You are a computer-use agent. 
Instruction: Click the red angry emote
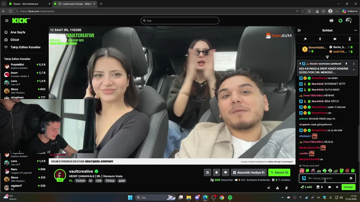(347, 171)
